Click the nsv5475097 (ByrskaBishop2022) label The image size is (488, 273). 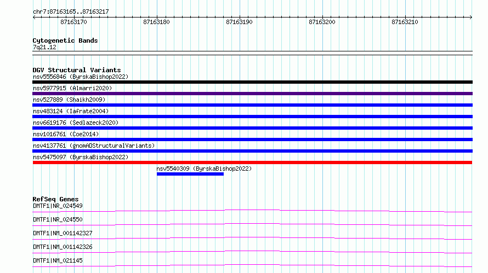pos(81,157)
